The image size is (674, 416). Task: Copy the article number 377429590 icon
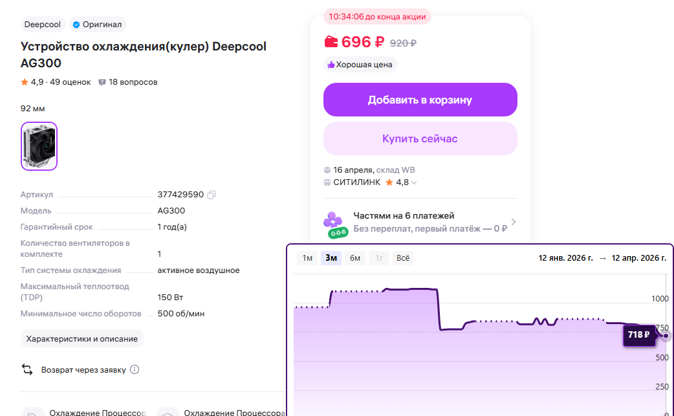211,195
